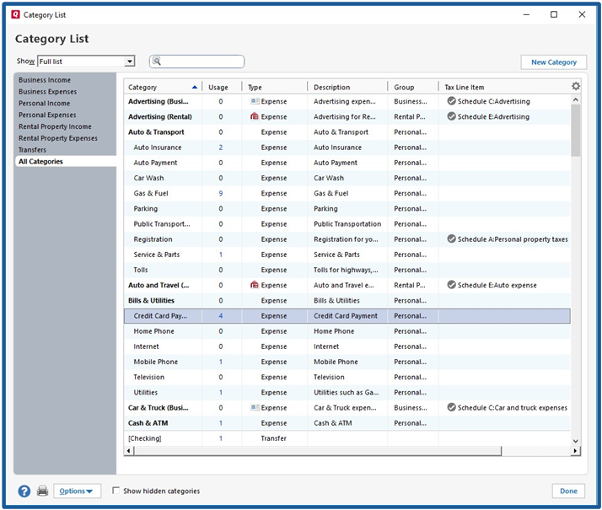602x510 pixels.
Task: Expand the Show Full list dropdown
Action: [130, 62]
